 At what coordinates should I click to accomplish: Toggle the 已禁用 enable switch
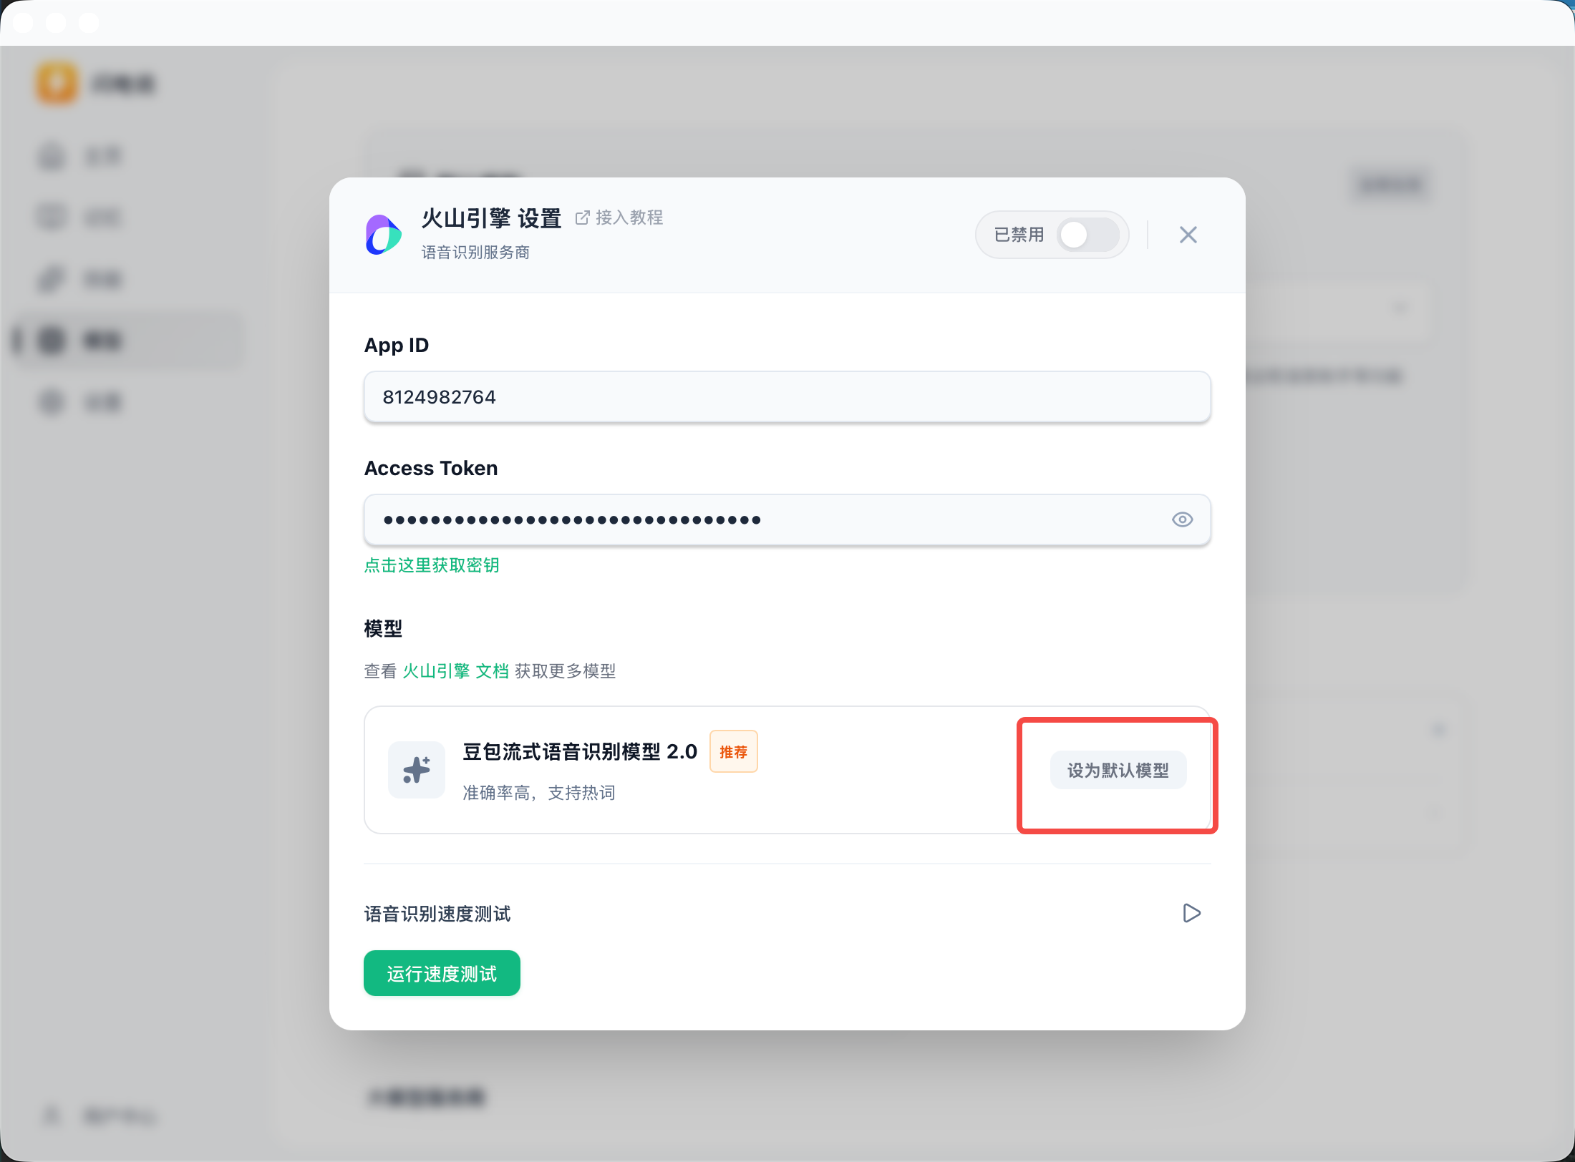click(x=1088, y=235)
